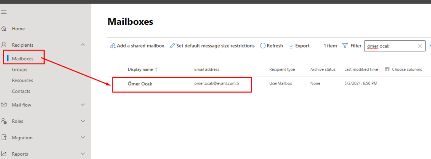Click the 1 item count text
Image resolution: width=431 pixels, height=159 pixels.
click(330, 46)
